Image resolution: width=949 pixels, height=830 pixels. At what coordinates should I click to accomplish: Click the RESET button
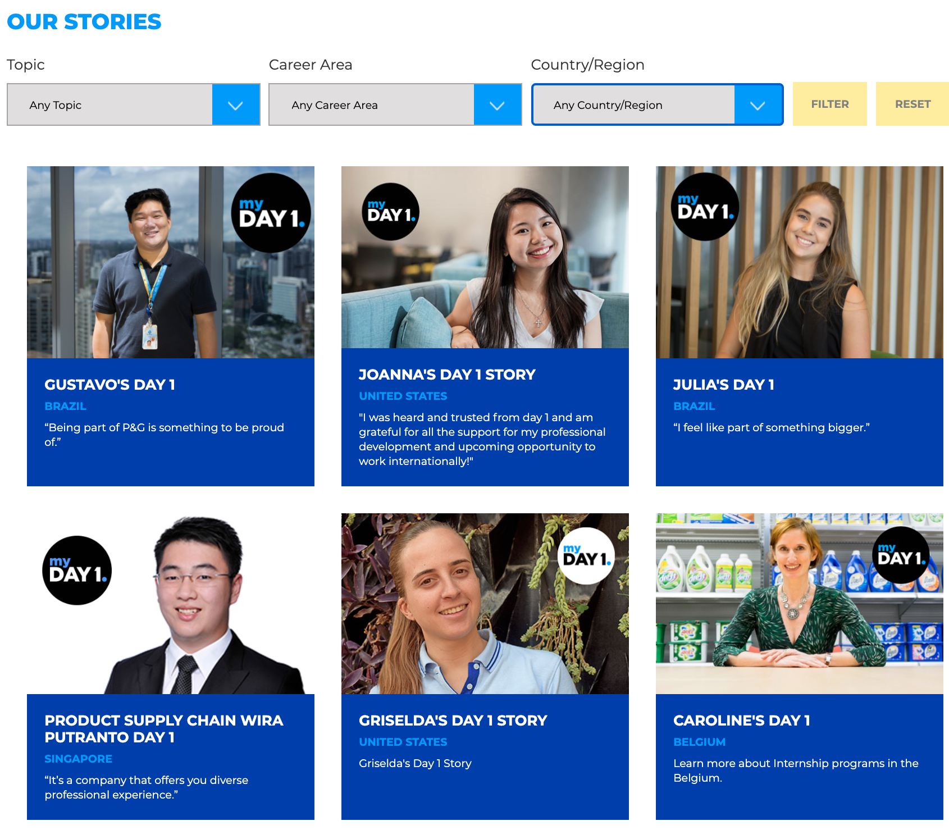click(912, 104)
